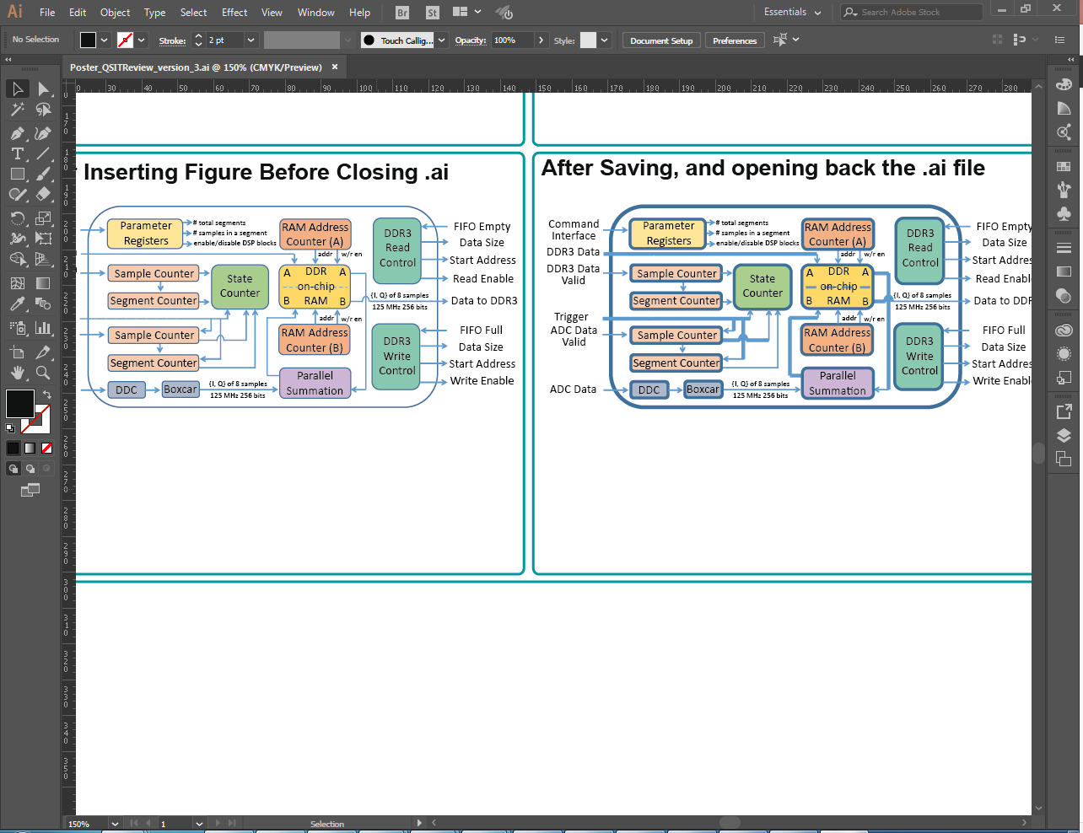Click the Preferences button
This screenshot has width=1083, height=833.
(735, 40)
